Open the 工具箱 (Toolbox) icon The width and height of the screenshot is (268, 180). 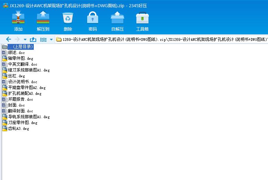(142, 18)
